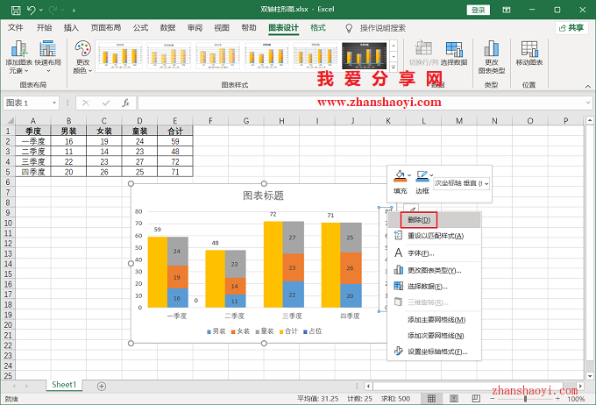The height and width of the screenshot is (405, 596).
Task: Select the 合计 header cell
Action: [x=174, y=131]
